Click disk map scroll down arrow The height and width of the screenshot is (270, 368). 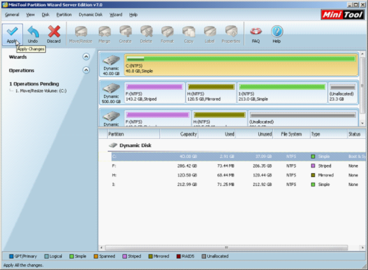tap(363, 123)
